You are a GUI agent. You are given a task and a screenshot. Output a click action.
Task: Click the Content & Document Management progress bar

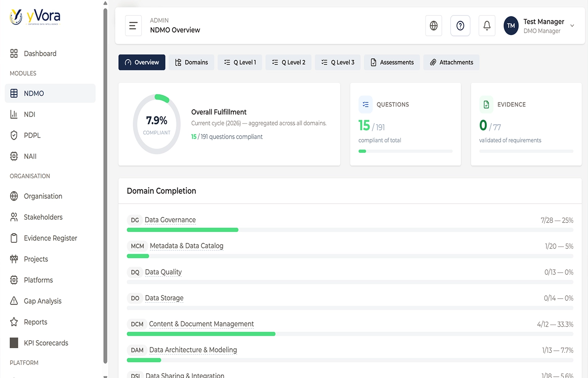350,334
